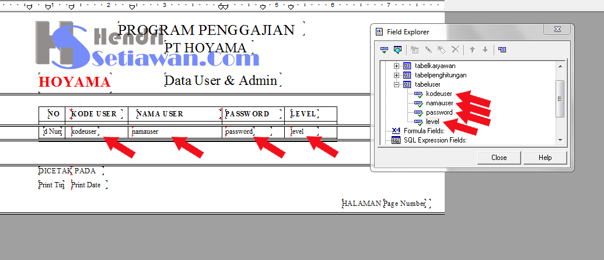
Task: Select the PT HOYAMA text object
Action: pyautogui.click(x=209, y=48)
